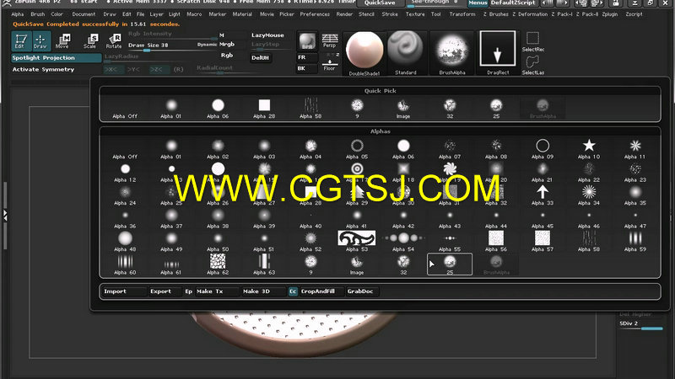Pick Alpha 11 snowflake alpha

coord(635,149)
